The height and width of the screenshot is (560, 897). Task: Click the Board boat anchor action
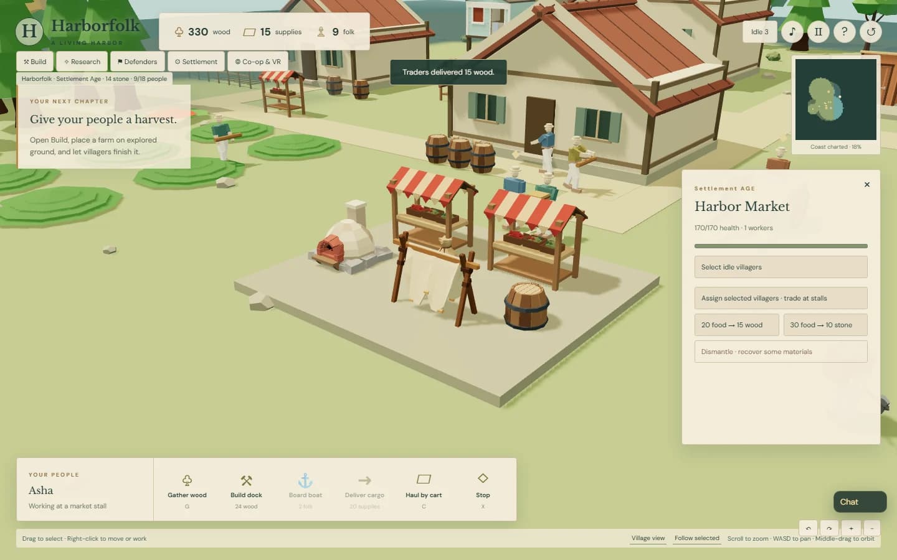pyautogui.click(x=305, y=490)
